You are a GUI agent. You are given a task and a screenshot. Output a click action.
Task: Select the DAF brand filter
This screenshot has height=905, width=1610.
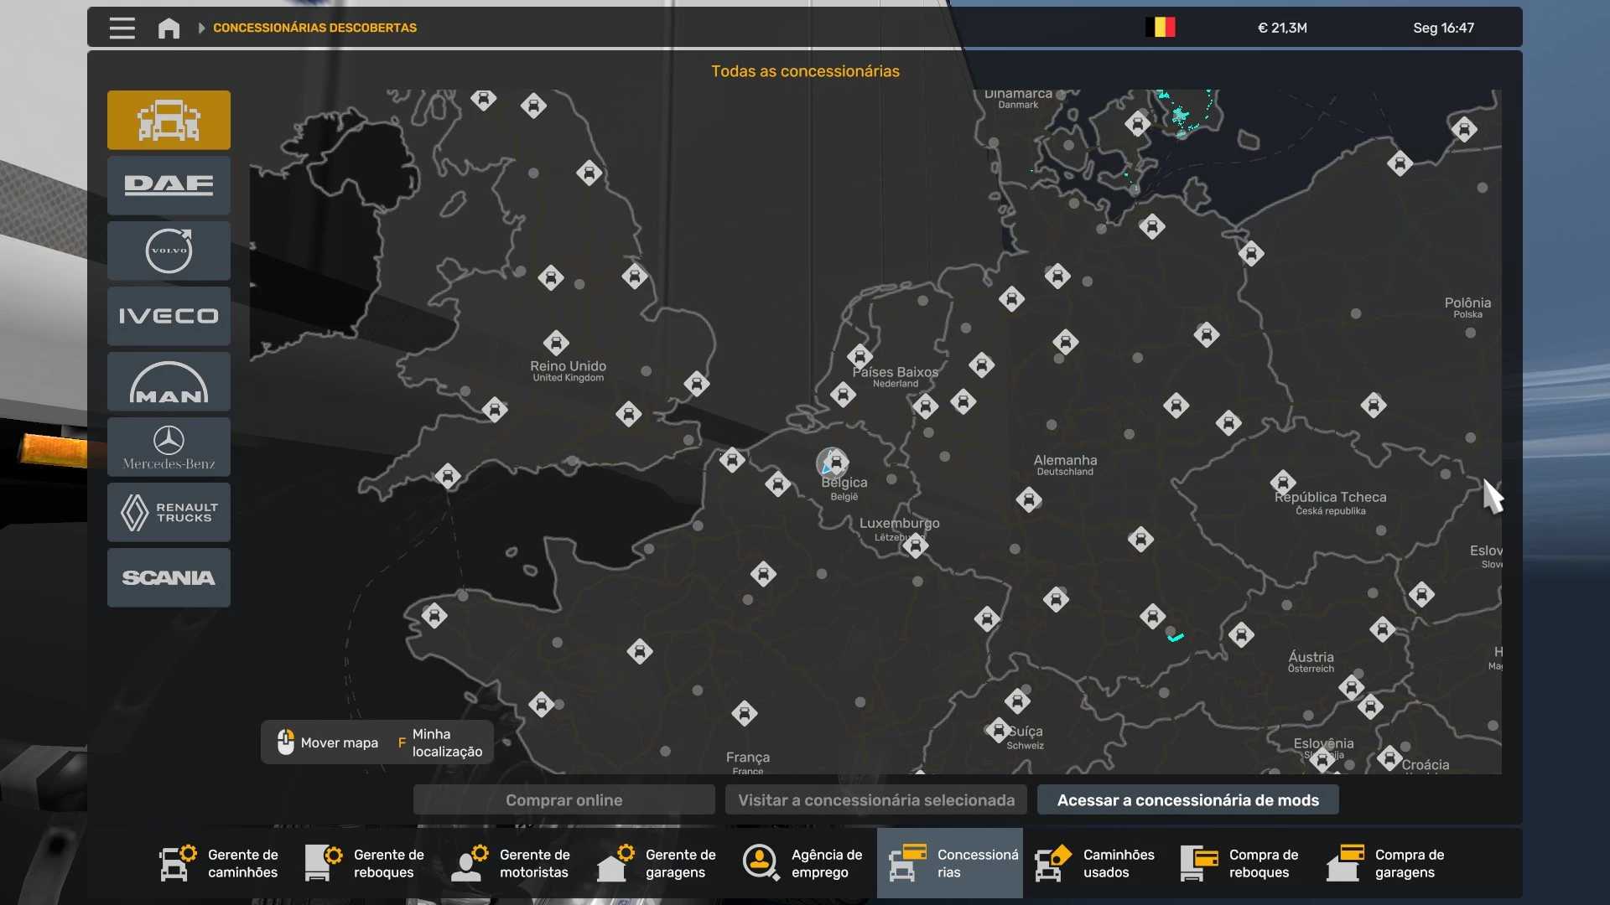(169, 185)
